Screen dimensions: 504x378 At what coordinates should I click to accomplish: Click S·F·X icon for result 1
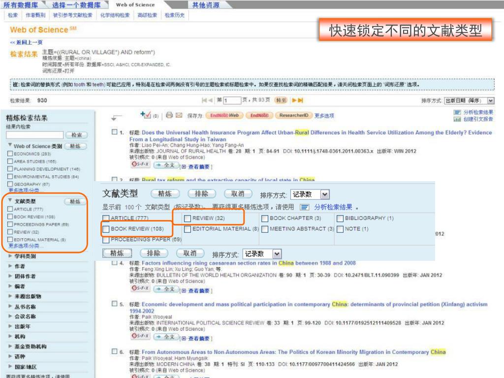click(140, 164)
